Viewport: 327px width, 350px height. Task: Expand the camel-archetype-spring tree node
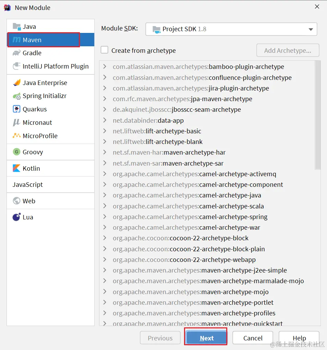105,217
